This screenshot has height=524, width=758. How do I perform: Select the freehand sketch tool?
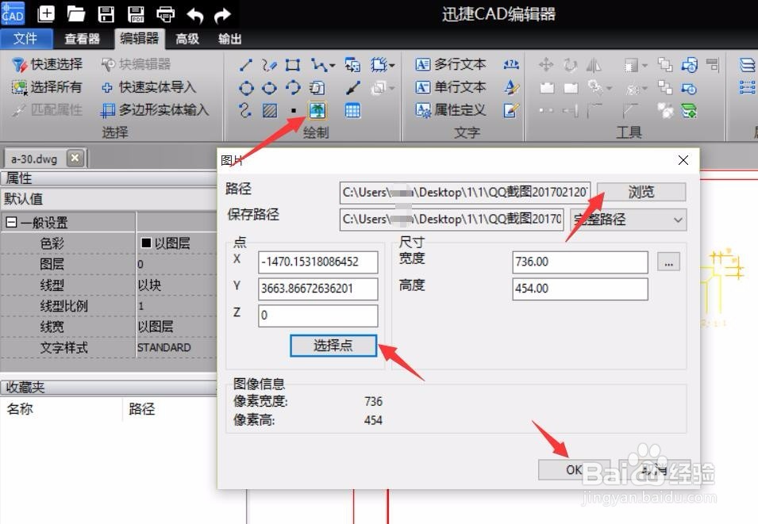[x=269, y=65]
